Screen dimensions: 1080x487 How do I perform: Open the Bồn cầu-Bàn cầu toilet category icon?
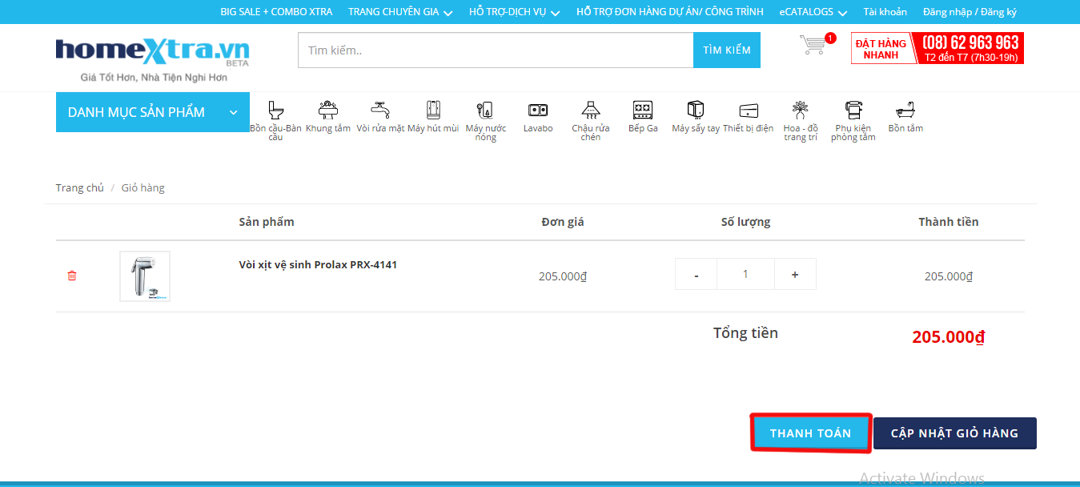coord(276,110)
